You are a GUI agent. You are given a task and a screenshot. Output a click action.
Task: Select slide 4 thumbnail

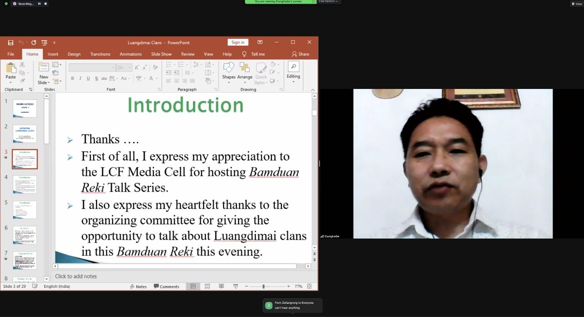click(25, 184)
